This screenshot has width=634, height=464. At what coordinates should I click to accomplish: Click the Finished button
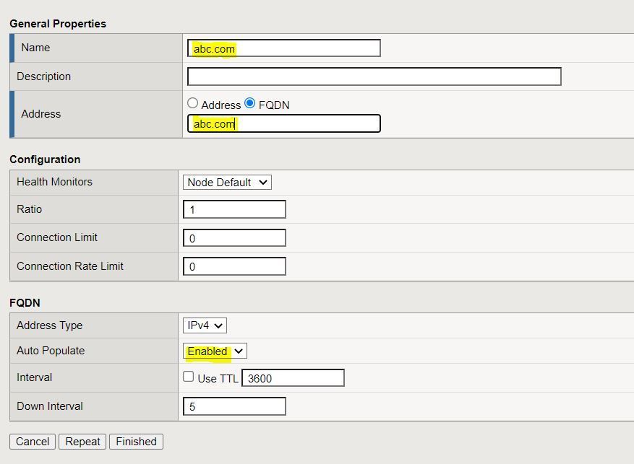click(x=136, y=442)
